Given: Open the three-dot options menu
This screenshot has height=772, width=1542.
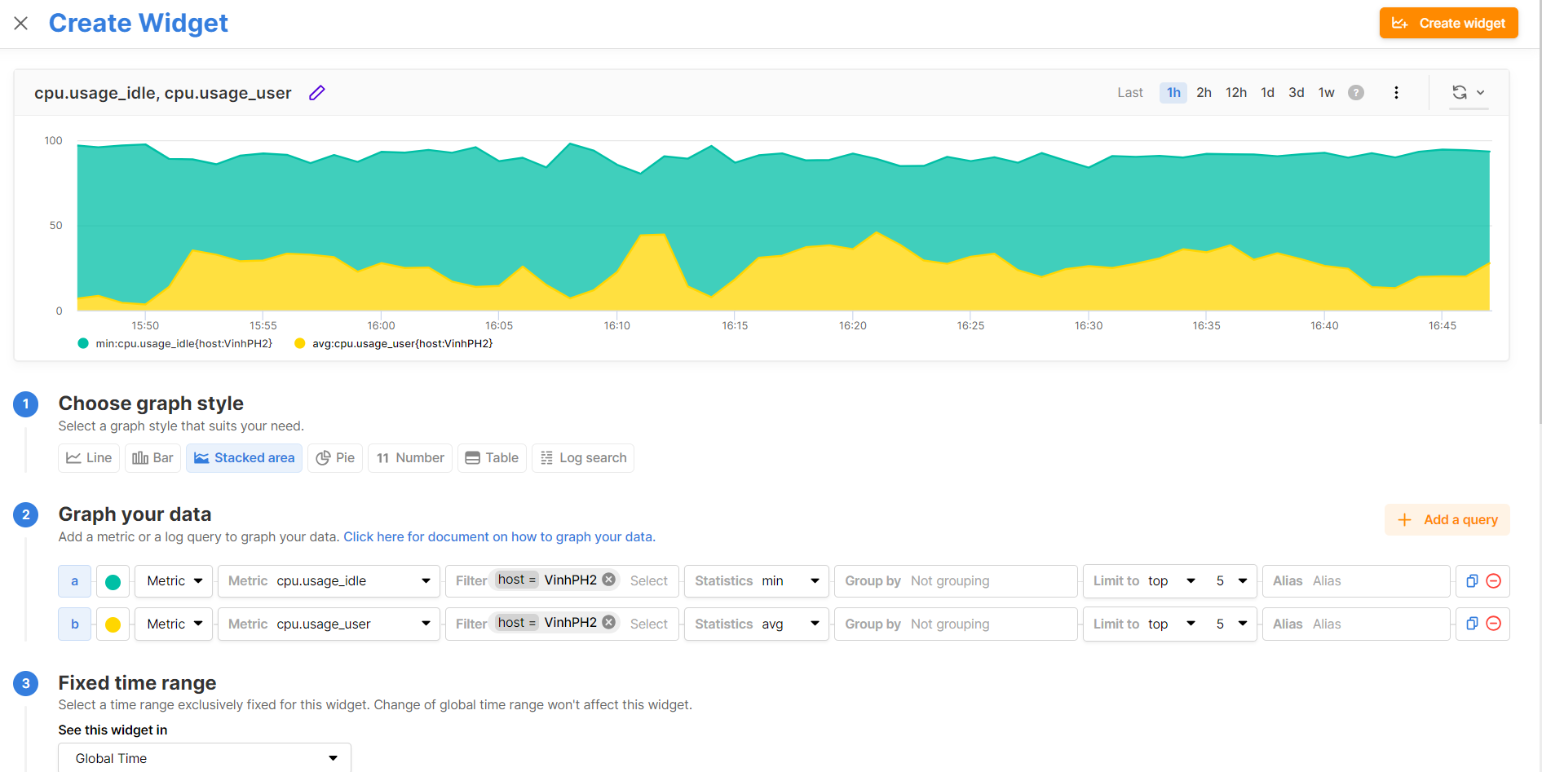Looking at the screenshot, I should (x=1396, y=93).
